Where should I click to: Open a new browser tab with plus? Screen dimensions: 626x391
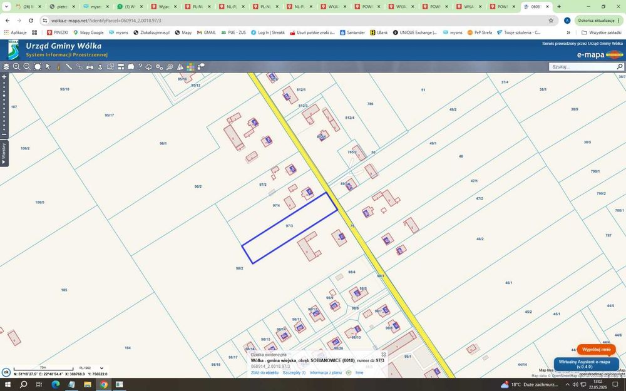559,6
